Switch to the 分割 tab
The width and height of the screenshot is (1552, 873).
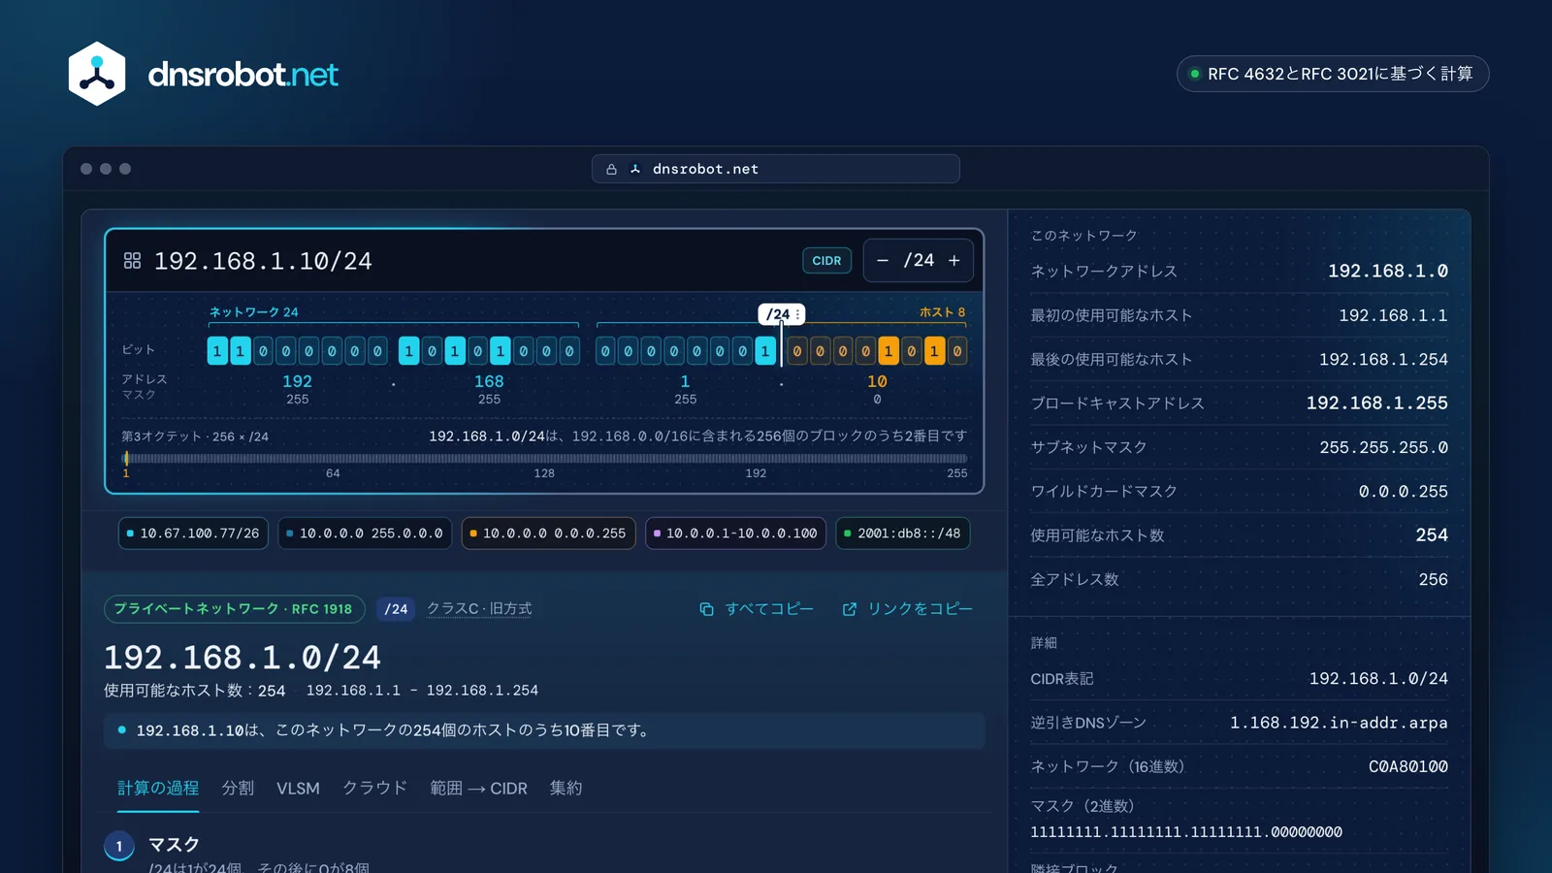pyautogui.click(x=238, y=788)
